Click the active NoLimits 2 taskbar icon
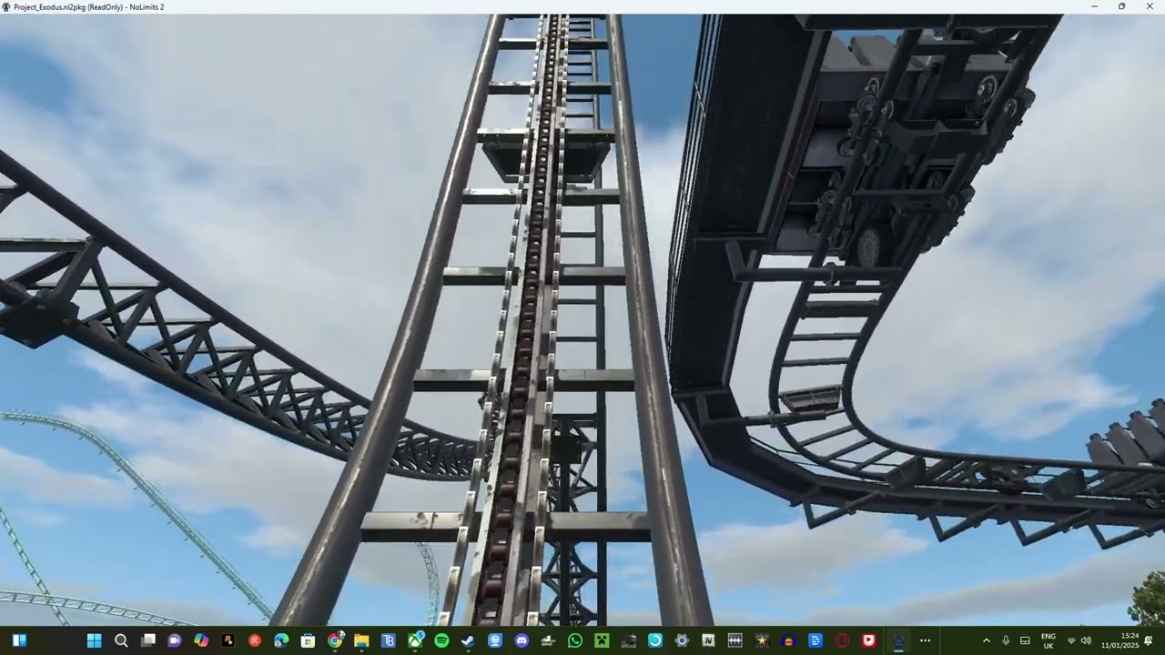Viewport: 1165px width, 655px height. click(x=898, y=640)
